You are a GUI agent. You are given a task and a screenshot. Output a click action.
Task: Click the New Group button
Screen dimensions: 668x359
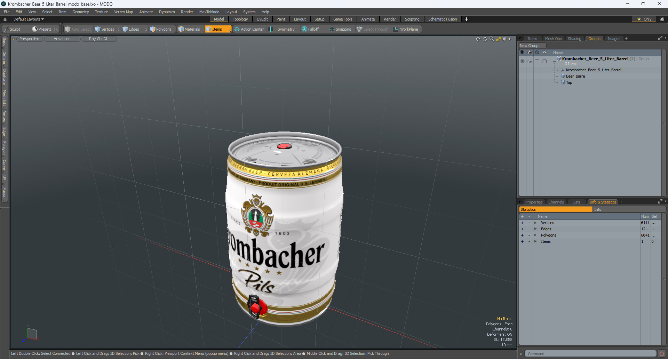click(532, 46)
